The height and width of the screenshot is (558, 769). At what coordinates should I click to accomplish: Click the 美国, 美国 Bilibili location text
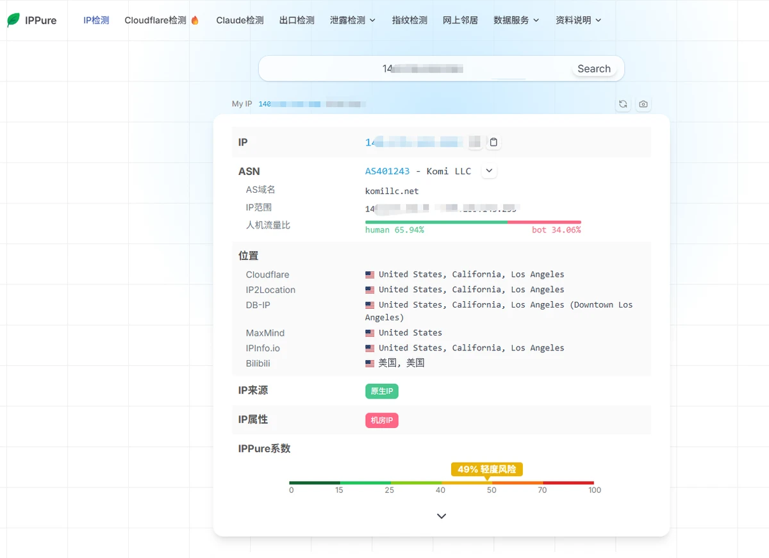coord(401,363)
